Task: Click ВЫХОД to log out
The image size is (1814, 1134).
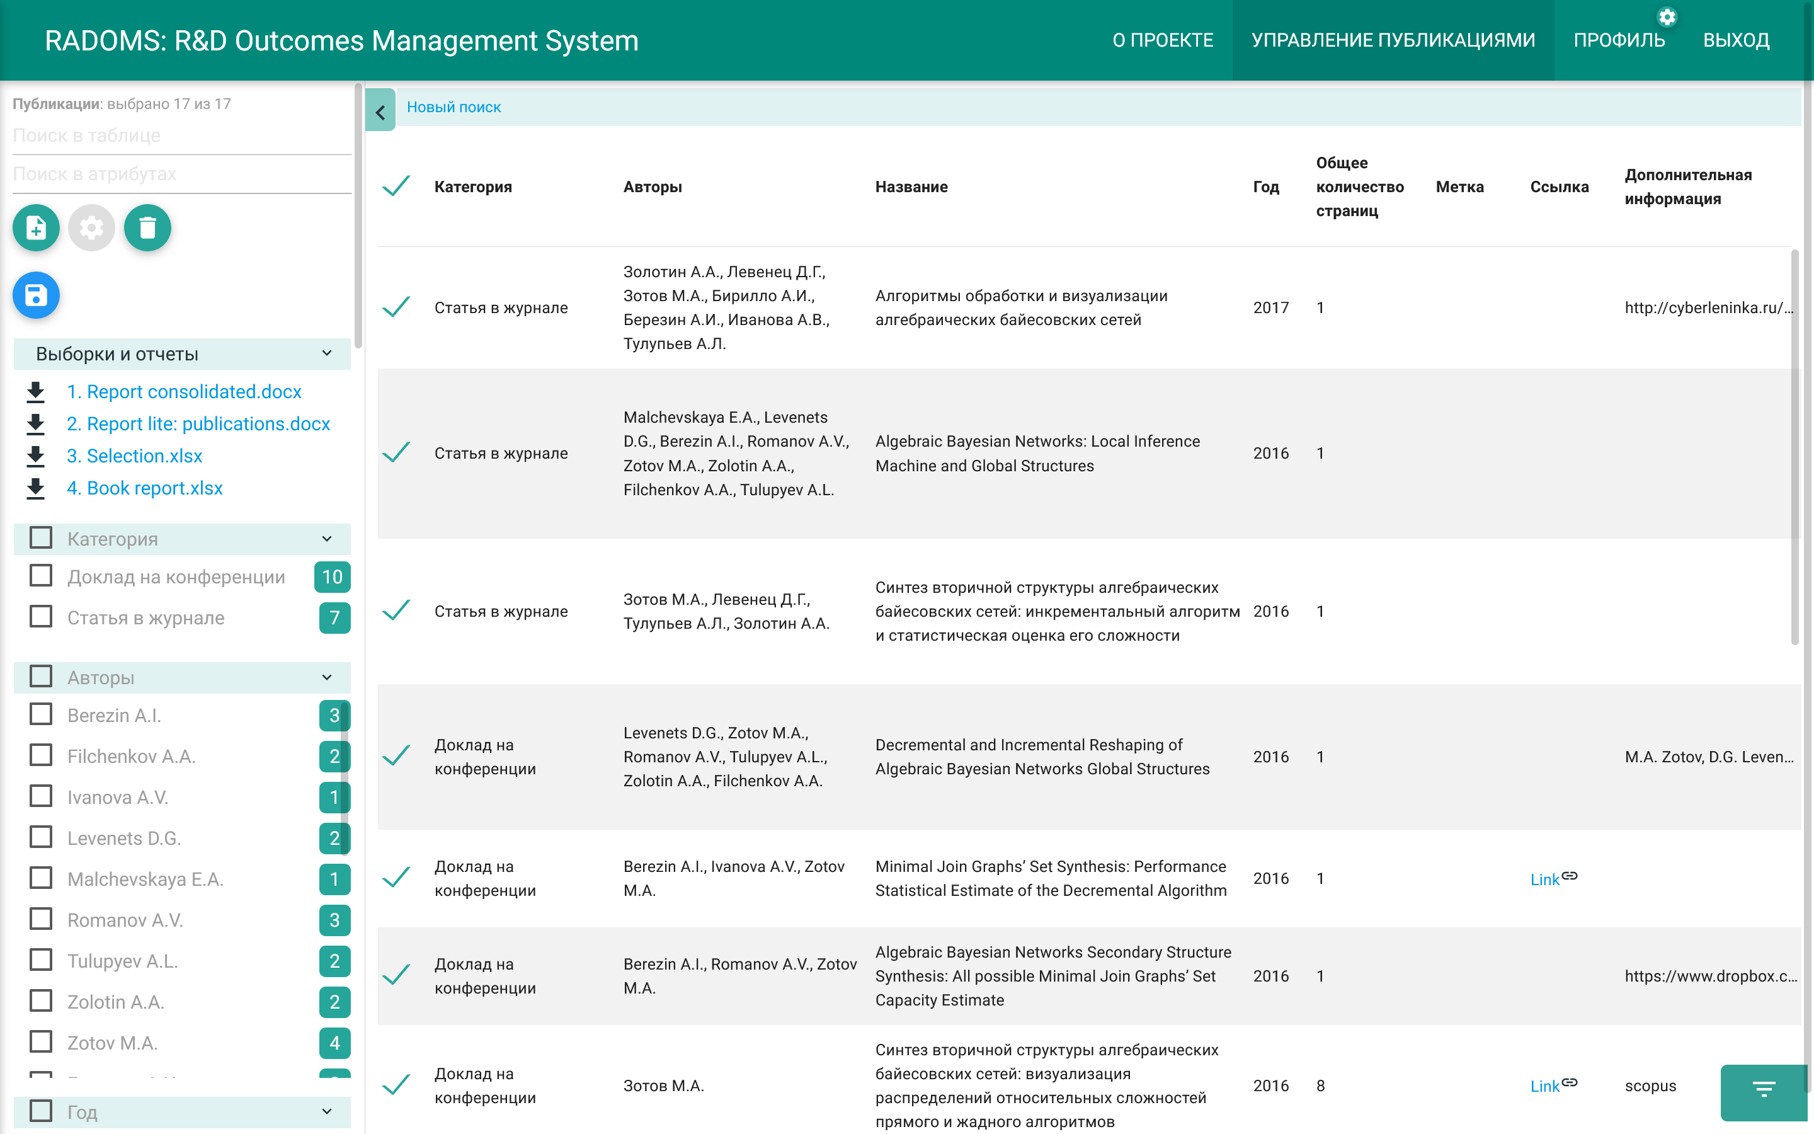Action: pyautogui.click(x=1736, y=40)
